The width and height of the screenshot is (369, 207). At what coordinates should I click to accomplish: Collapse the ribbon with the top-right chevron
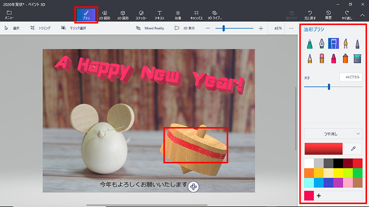(362, 15)
